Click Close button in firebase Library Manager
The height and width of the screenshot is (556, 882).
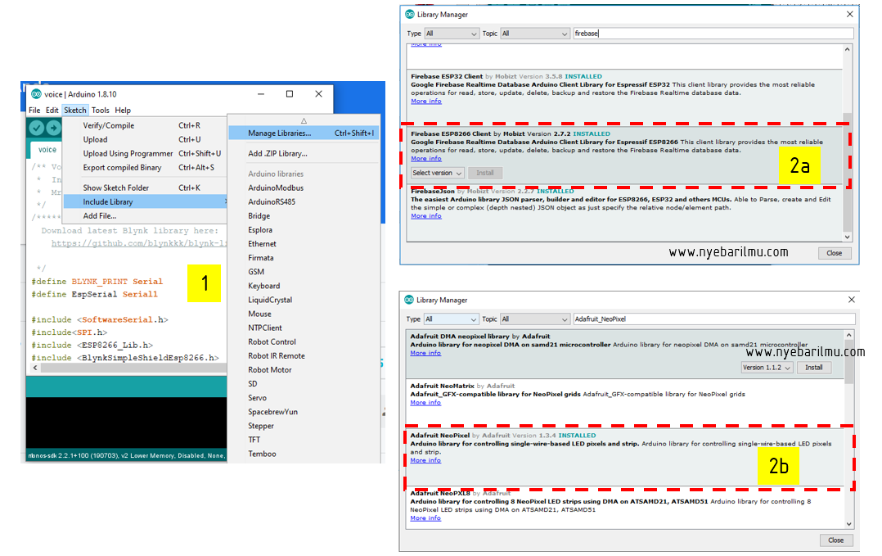click(x=835, y=253)
